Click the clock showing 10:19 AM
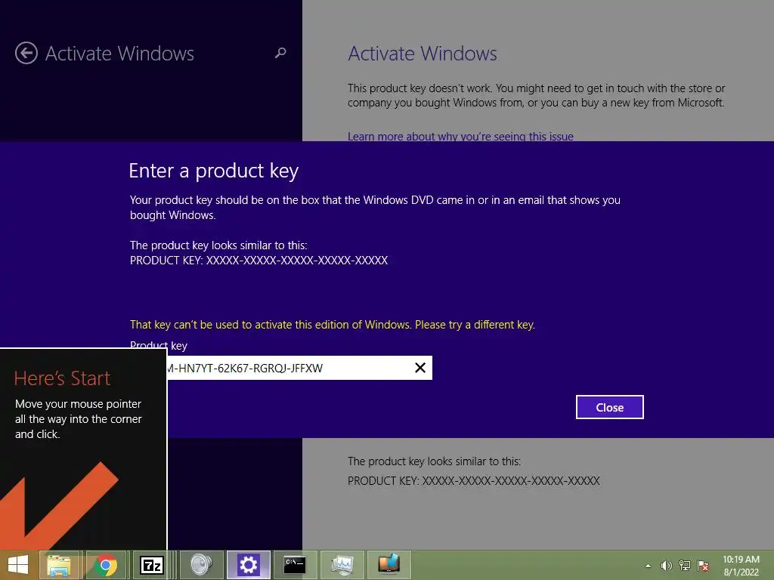Viewport: 774px width, 580px height. (741, 566)
